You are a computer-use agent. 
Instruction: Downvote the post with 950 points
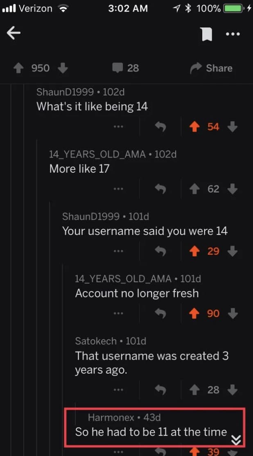tap(63, 68)
